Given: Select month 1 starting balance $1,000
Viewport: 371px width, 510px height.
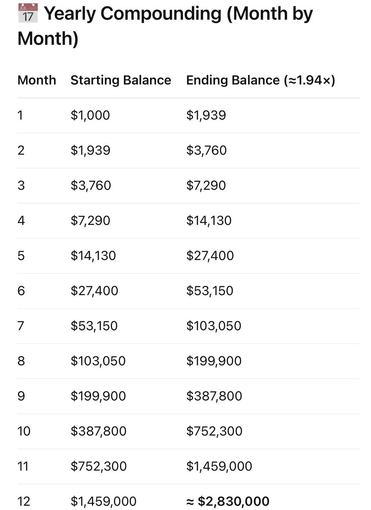Looking at the screenshot, I should 90,116.
